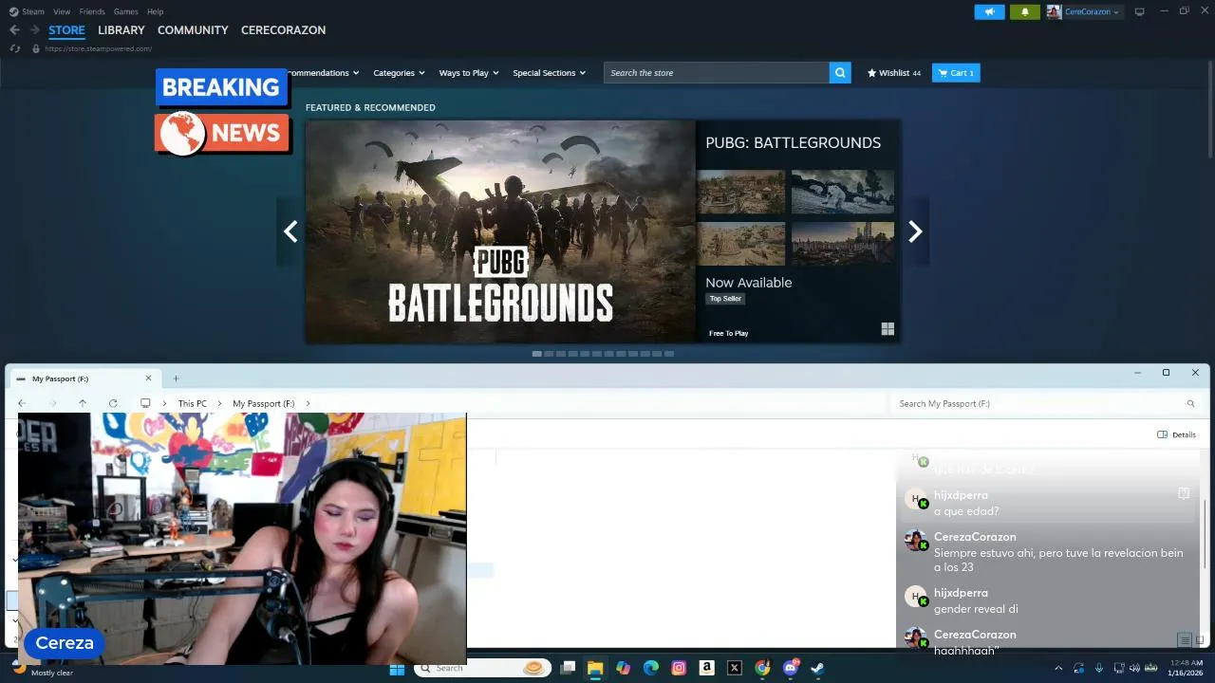This screenshot has width=1215, height=683.
Task: Open the shopping Cart button
Action: [x=956, y=73]
